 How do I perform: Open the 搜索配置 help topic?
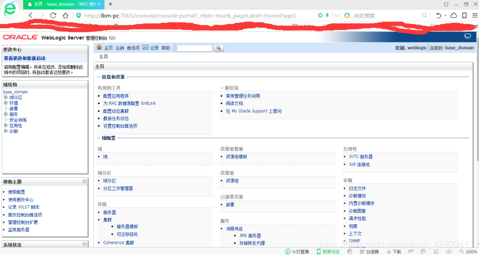16,192
